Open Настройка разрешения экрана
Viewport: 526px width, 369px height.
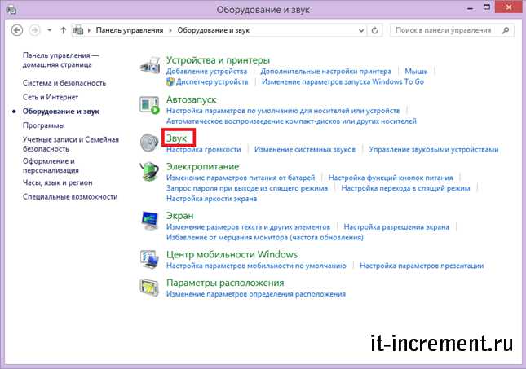pos(396,227)
